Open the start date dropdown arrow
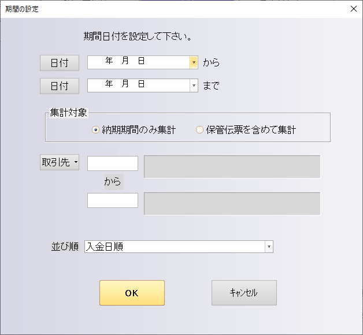Viewport: 363px width, 335px height. (194, 62)
